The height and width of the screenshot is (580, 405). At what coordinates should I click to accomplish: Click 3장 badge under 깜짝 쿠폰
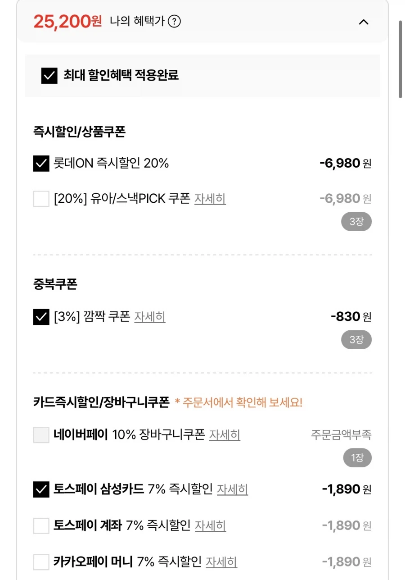click(x=356, y=340)
